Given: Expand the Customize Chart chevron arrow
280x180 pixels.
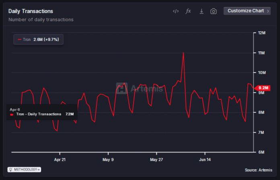Looking at the screenshot, I should (x=268, y=11).
